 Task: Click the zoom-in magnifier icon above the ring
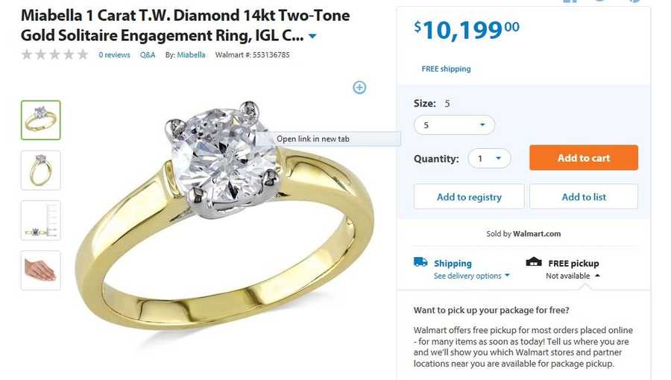(x=359, y=87)
